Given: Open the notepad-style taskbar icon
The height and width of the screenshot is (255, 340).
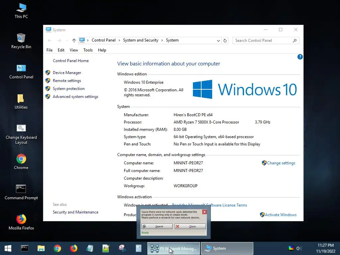Looking at the screenshot, I should 90,248.
